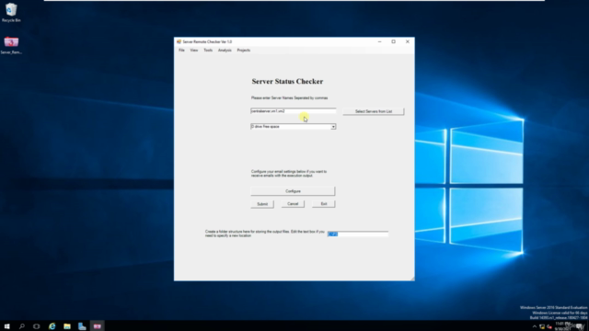Viewport: 589px width, 331px height.
Task: Open the File menu
Action: pyautogui.click(x=181, y=51)
